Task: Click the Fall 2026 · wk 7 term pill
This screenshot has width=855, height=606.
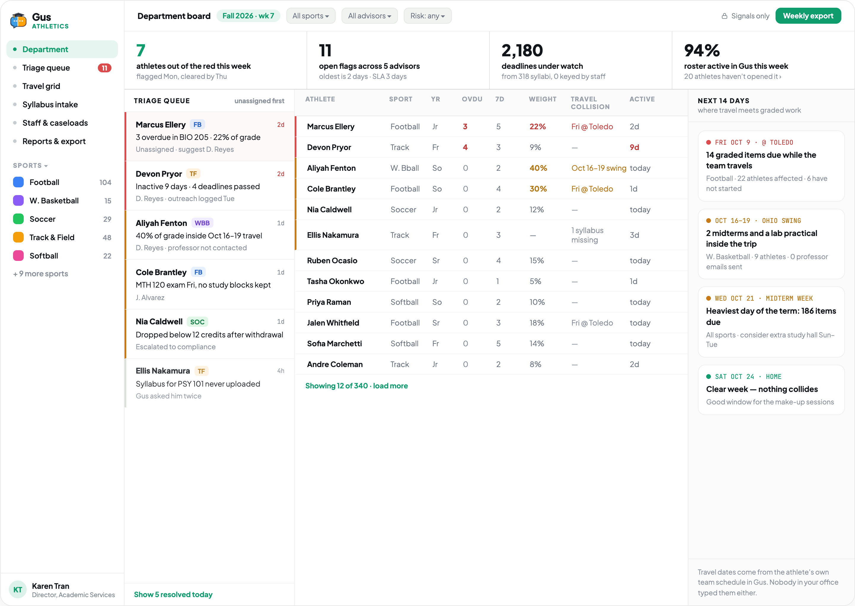Action: pos(248,16)
